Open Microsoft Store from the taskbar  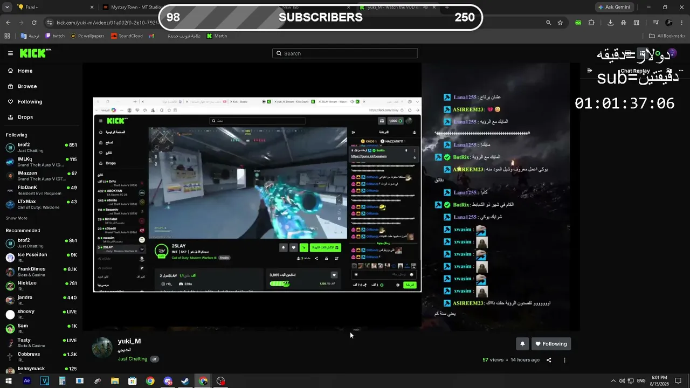coord(133,381)
